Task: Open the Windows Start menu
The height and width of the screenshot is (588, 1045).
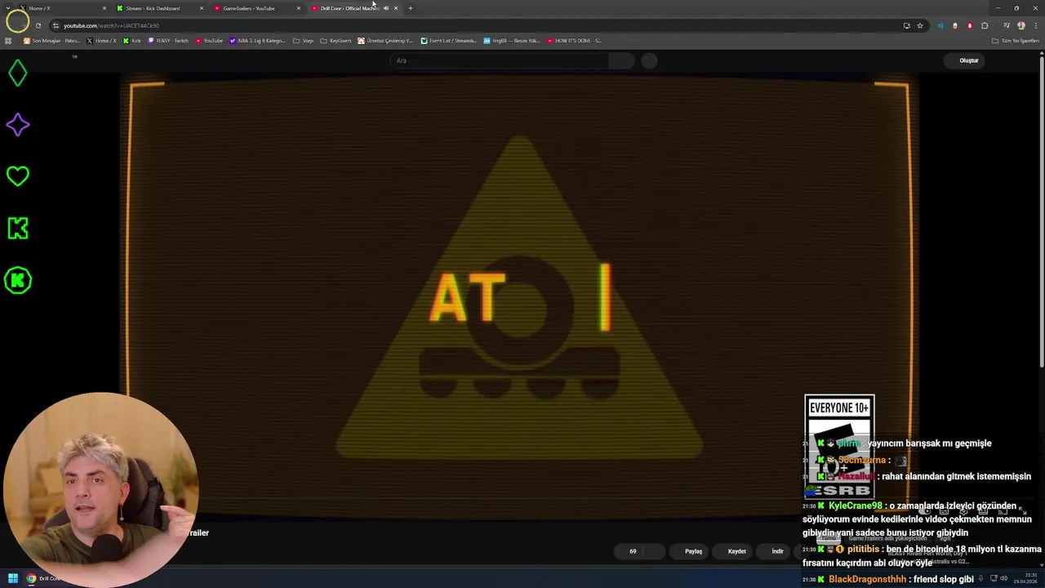Action: click(12, 578)
